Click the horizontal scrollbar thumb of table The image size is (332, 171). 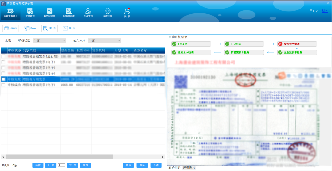pyautogui.click(x=59, y=157)
